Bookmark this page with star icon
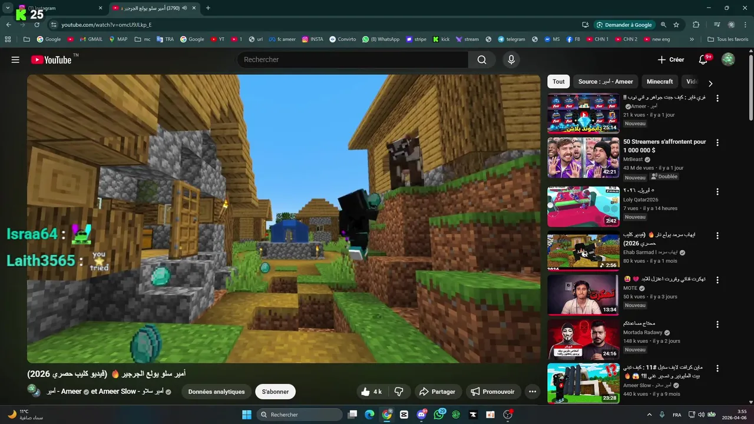 tap(676, 25)
